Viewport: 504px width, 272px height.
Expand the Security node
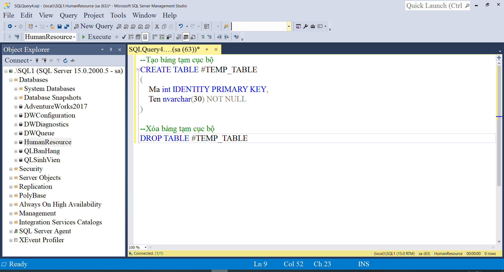pyautogui.click(x=11, y=169)
